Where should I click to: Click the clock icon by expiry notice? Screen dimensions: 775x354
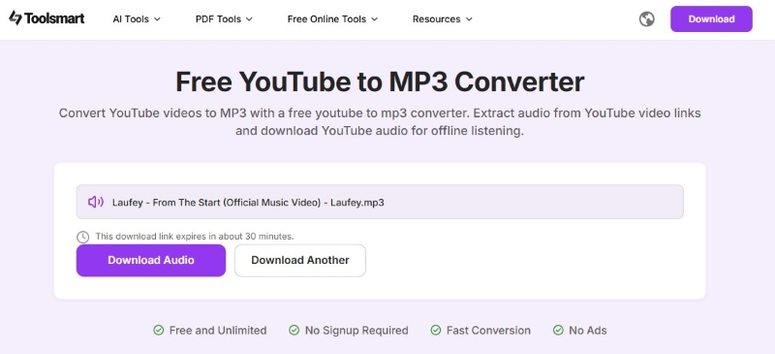click(83, 237)
